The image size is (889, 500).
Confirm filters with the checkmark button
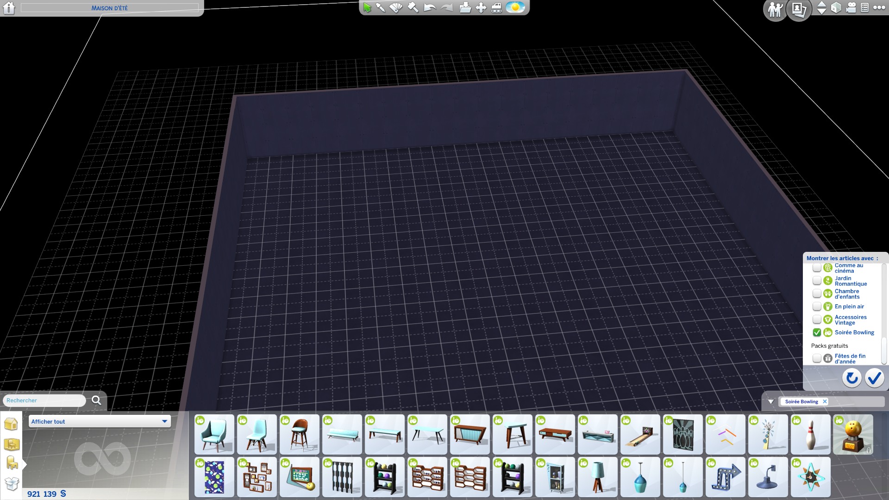click(x=874, y=378)
